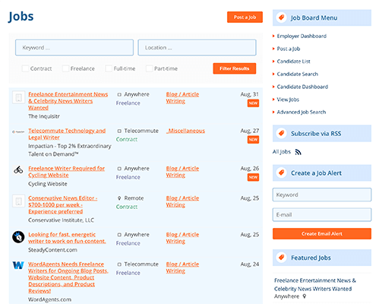Viewport: 379px width, 304px height.
Task: Open Advanced Job Search in the menu
Action: (302, 112)
